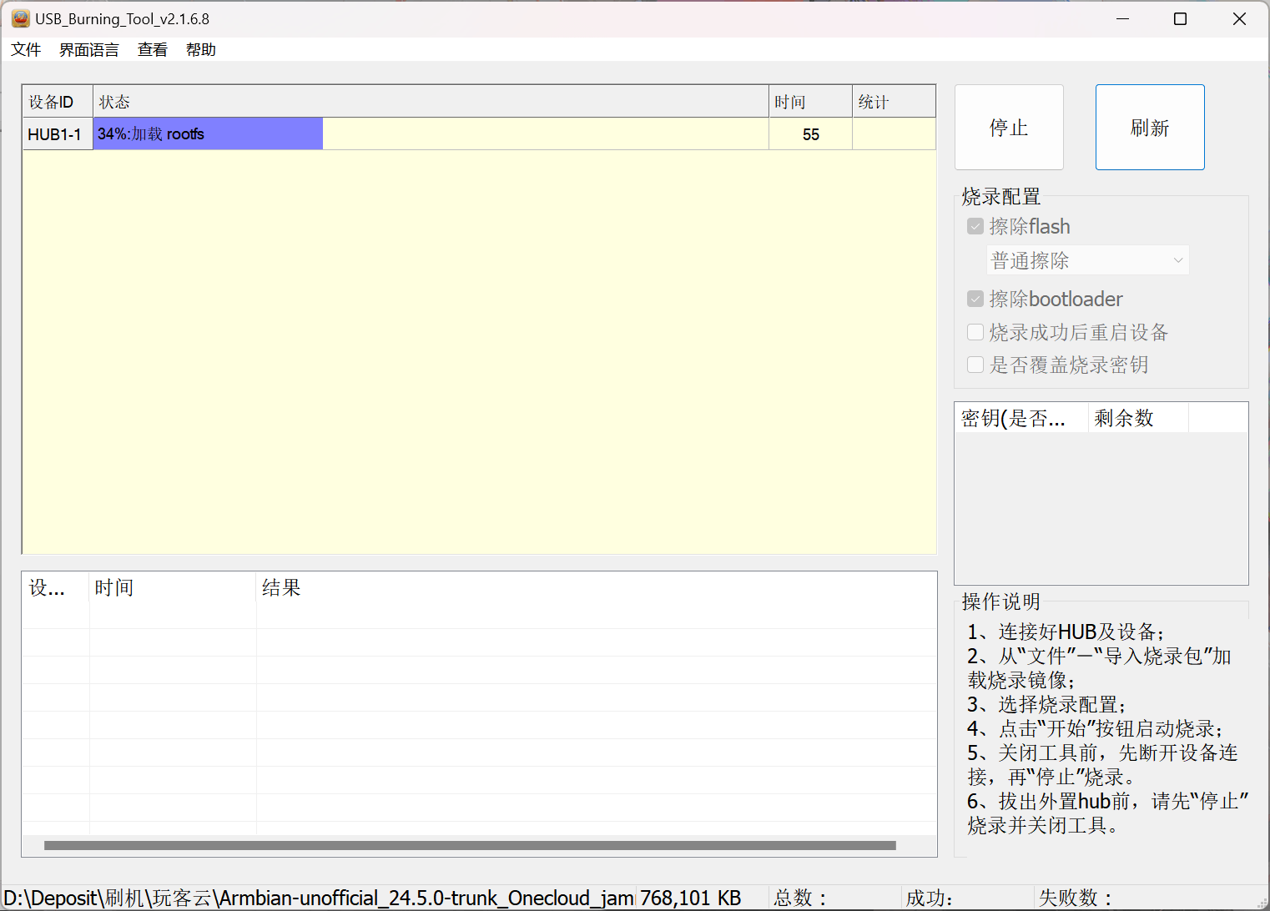Viewport: 1270px width, 911px height.
Task: Click the 设备ID column header
Action: 57,102
